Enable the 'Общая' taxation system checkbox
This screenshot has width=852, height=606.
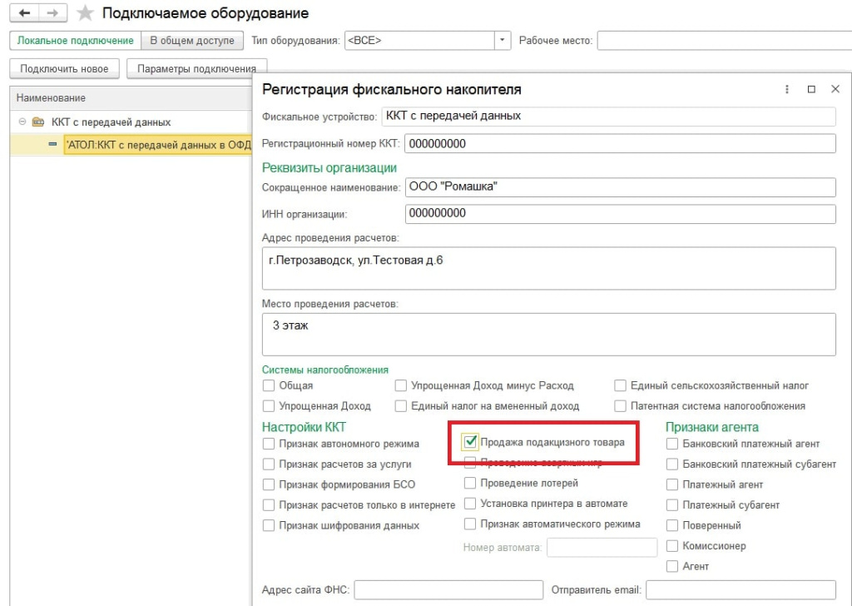[269, 385]
